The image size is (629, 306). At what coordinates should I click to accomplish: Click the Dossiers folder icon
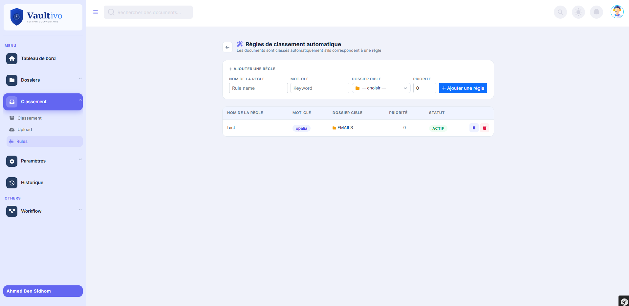coord(12,80)
